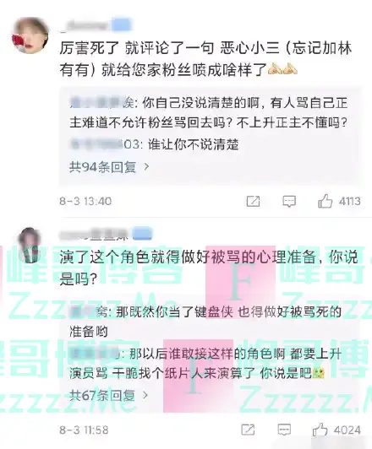Viewport: 372px width, 449px height.
Task: Like the comment with 4024 likes
Action: click(x=320, y=430)
